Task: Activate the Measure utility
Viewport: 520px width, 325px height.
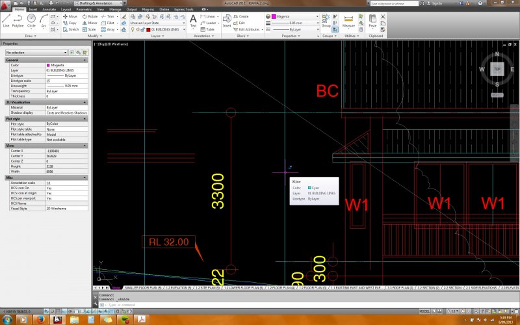Action: (348, 19)
